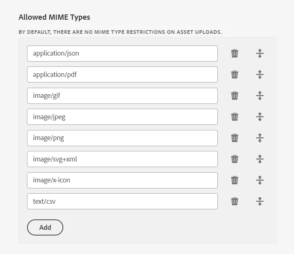The height and width of the screenshot is (254, 294).
Task: Delete the image/x-icon MIME type row
Action: click(x=234, y=180)
